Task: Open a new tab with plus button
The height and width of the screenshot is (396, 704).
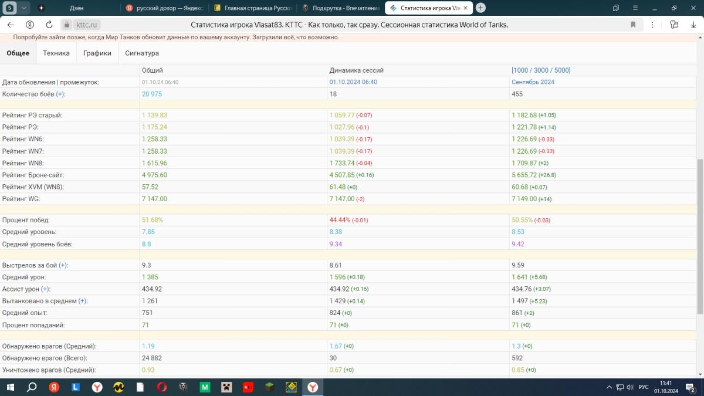Action: 480,8
